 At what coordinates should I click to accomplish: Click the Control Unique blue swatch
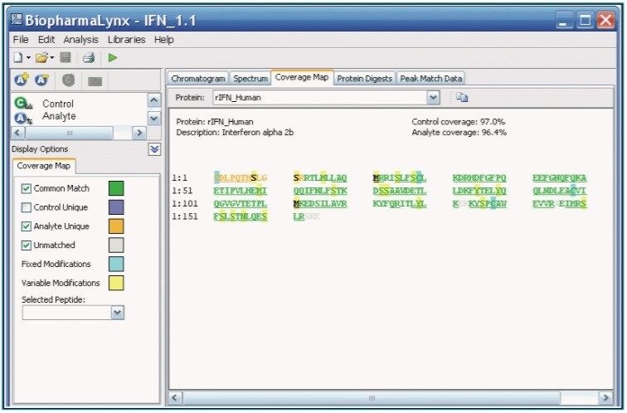(116, 207)
